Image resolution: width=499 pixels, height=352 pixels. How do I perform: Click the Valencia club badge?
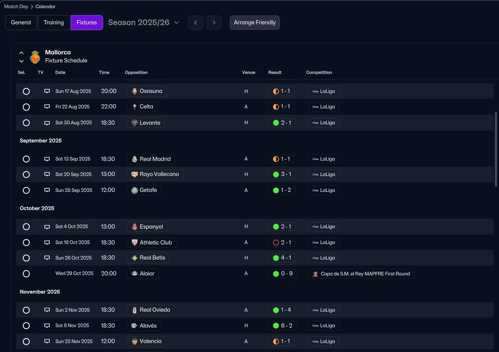click(x=134, y=341)
